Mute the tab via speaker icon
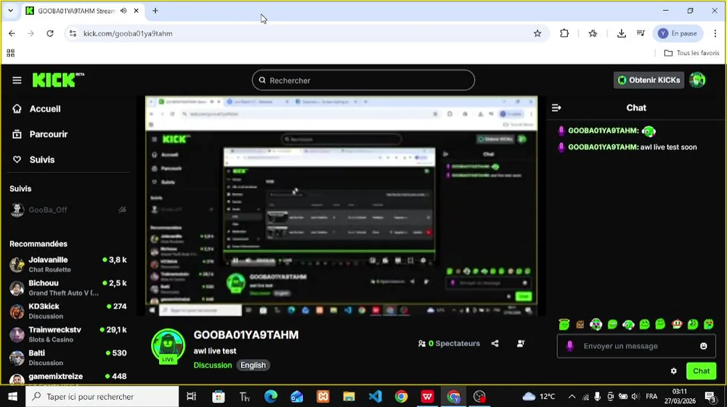Screen dimensions: 727x407 coord(123,11)
